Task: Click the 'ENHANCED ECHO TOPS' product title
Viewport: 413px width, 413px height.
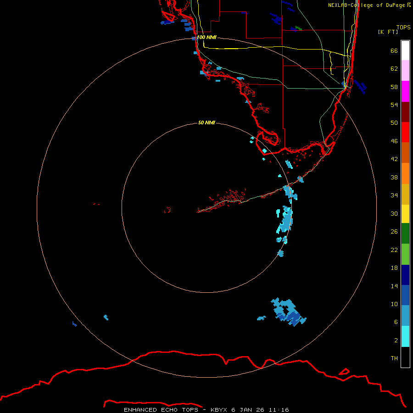Action: tap(161, 410)
